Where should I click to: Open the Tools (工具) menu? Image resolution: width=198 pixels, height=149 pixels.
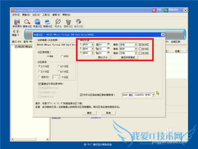click(46, 15)
